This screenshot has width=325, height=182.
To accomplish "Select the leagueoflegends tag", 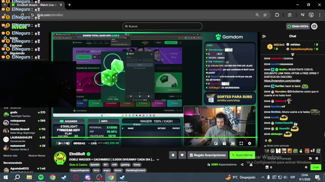I will tap(80, 170).
